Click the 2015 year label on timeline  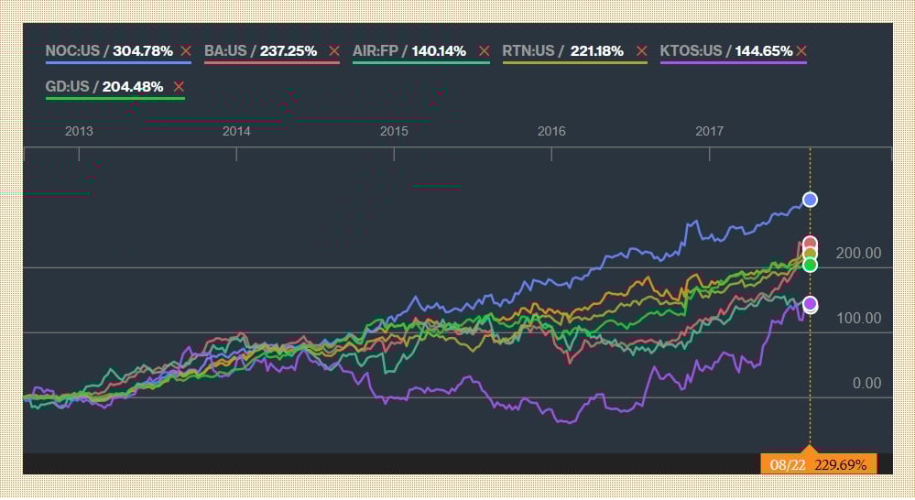(394, 131)
